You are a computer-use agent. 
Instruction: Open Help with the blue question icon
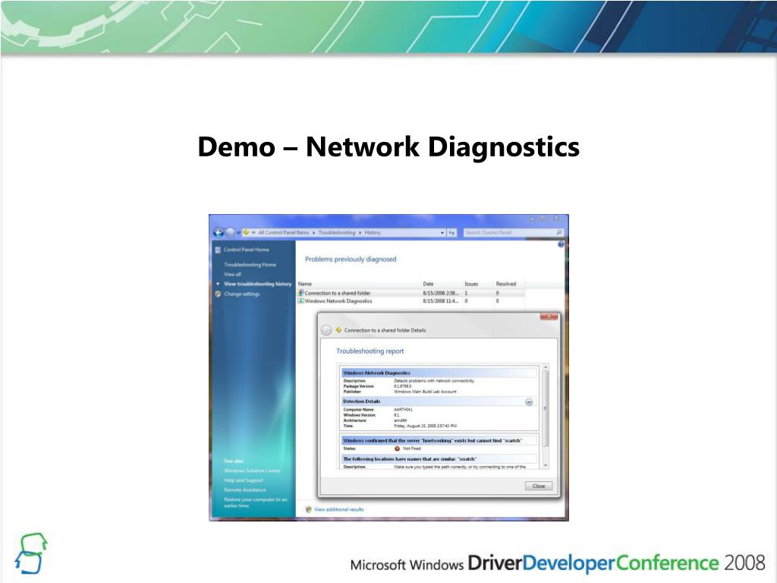coord(561,244)
